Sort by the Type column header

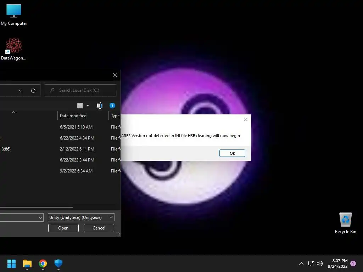point(115,116)
